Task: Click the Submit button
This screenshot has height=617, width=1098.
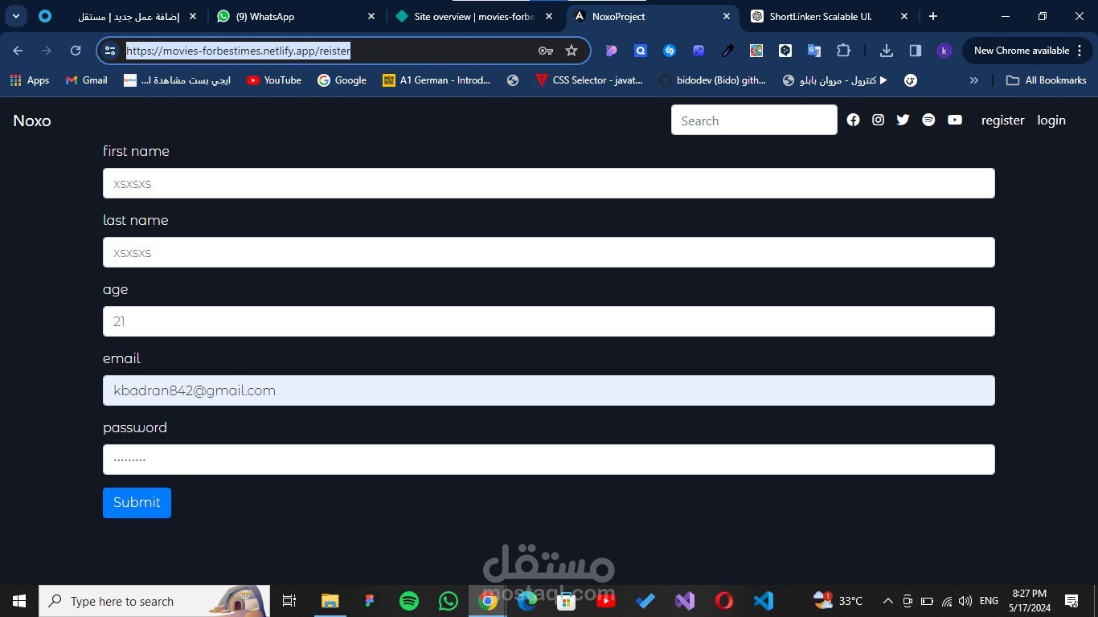Action: (137, 503)
